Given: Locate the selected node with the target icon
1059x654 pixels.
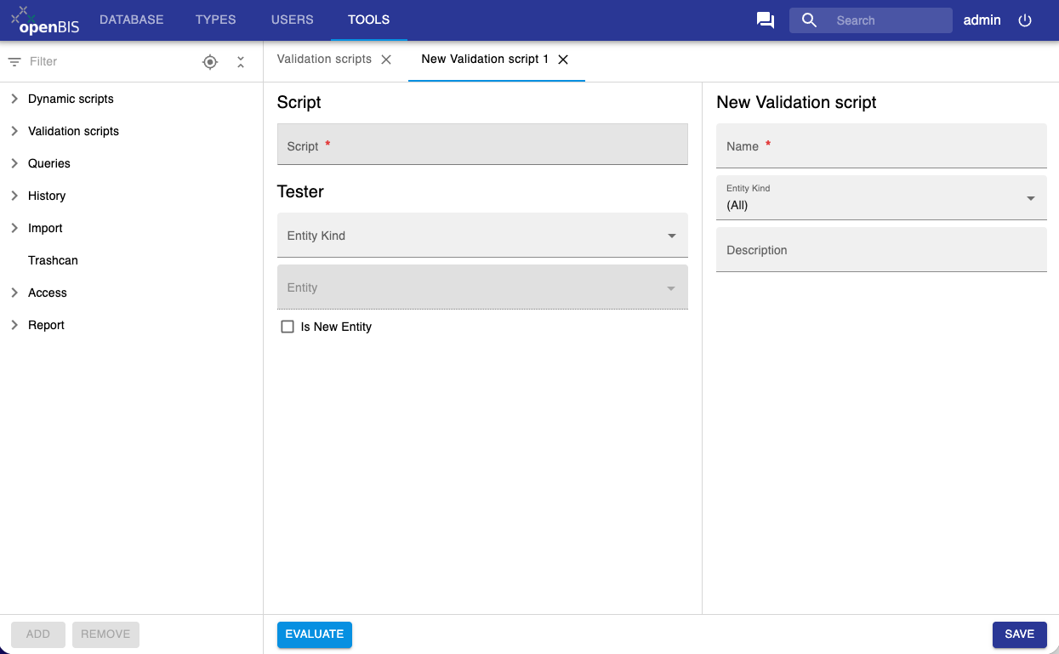Looking at the screenshot, I should tap(210, 62).
